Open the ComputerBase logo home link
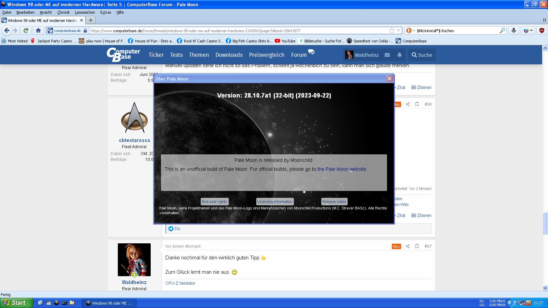548x308 pixels. click(123, 55)
